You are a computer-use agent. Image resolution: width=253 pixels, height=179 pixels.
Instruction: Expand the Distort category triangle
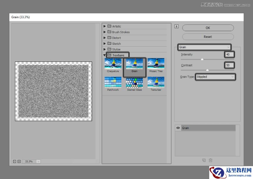[x=104, y=38]
